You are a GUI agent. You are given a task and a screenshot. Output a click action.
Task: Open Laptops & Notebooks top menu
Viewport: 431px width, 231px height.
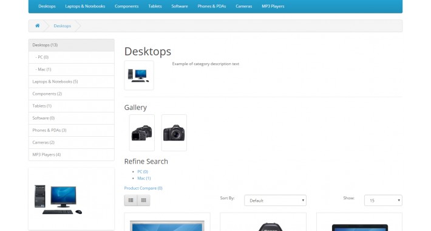[x=85, y=6]
